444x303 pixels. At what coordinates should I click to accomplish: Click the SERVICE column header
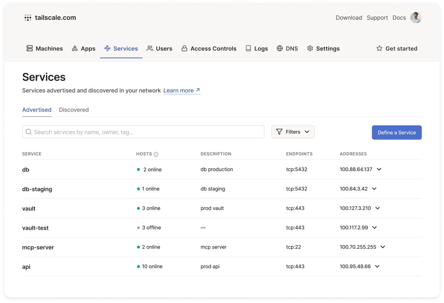[32, 154]
